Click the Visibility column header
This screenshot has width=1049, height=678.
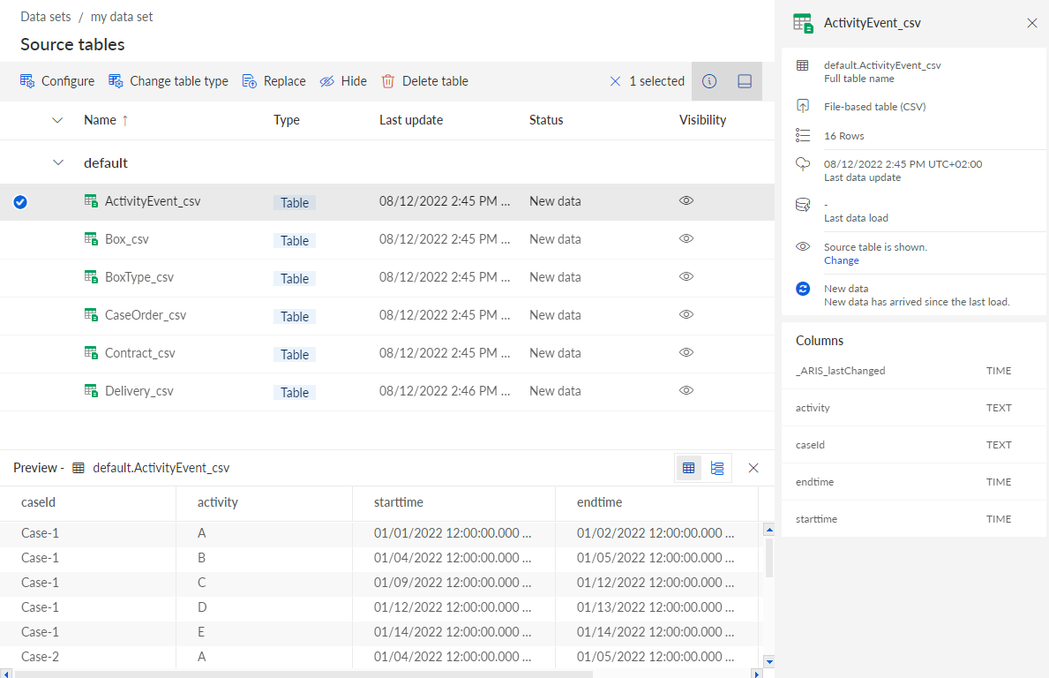(702, 120)
